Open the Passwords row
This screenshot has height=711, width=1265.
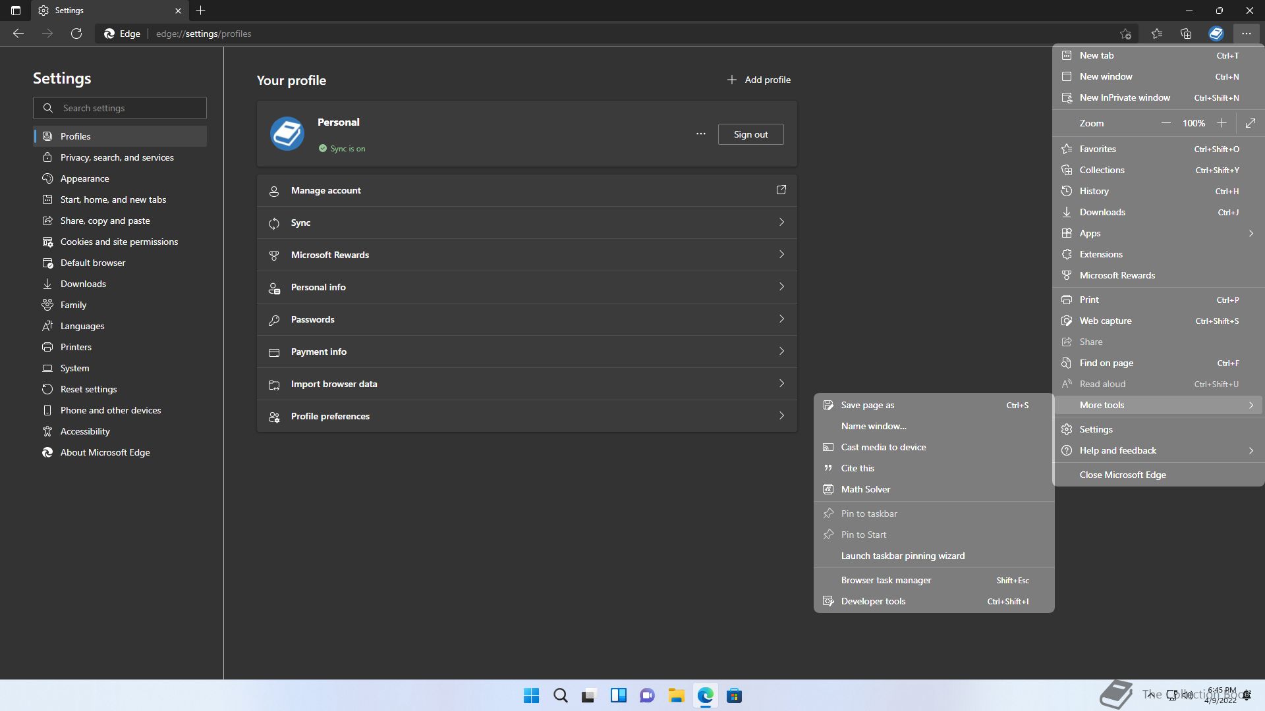(x=527, y=319)
